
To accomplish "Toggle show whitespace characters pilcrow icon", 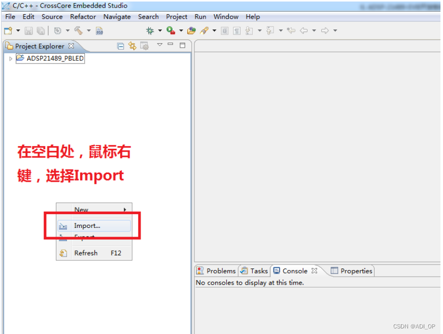I will point(237,30).
